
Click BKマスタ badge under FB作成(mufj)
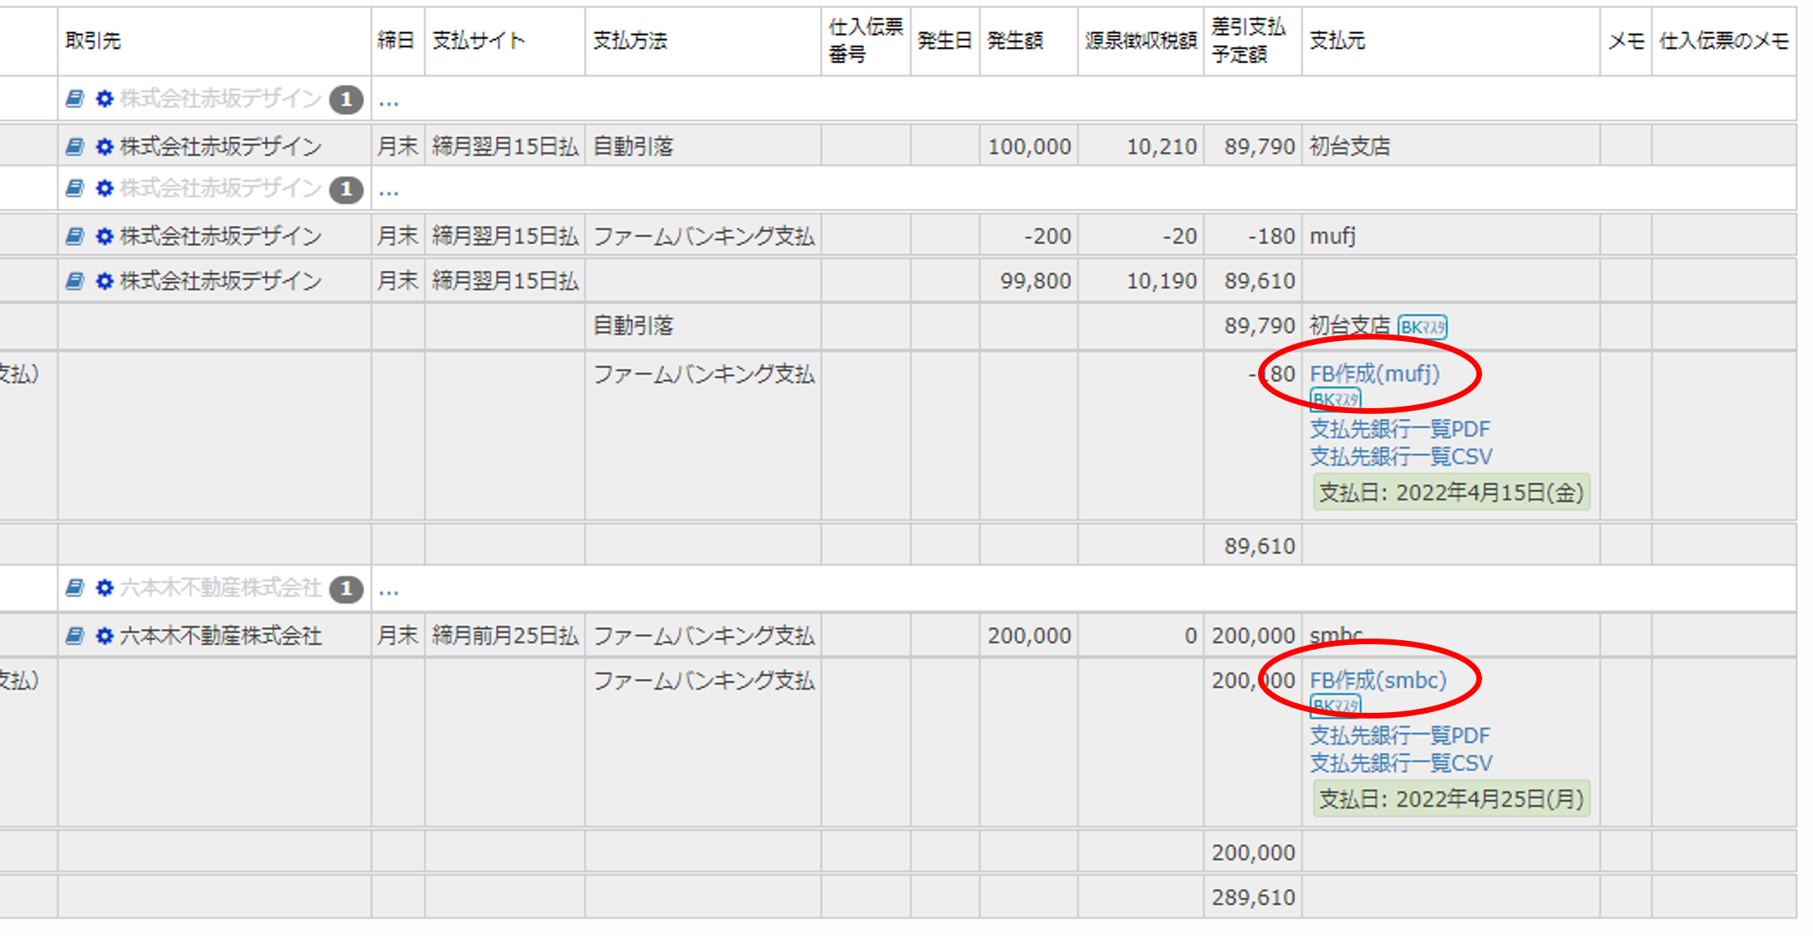tap(1336, 399)
